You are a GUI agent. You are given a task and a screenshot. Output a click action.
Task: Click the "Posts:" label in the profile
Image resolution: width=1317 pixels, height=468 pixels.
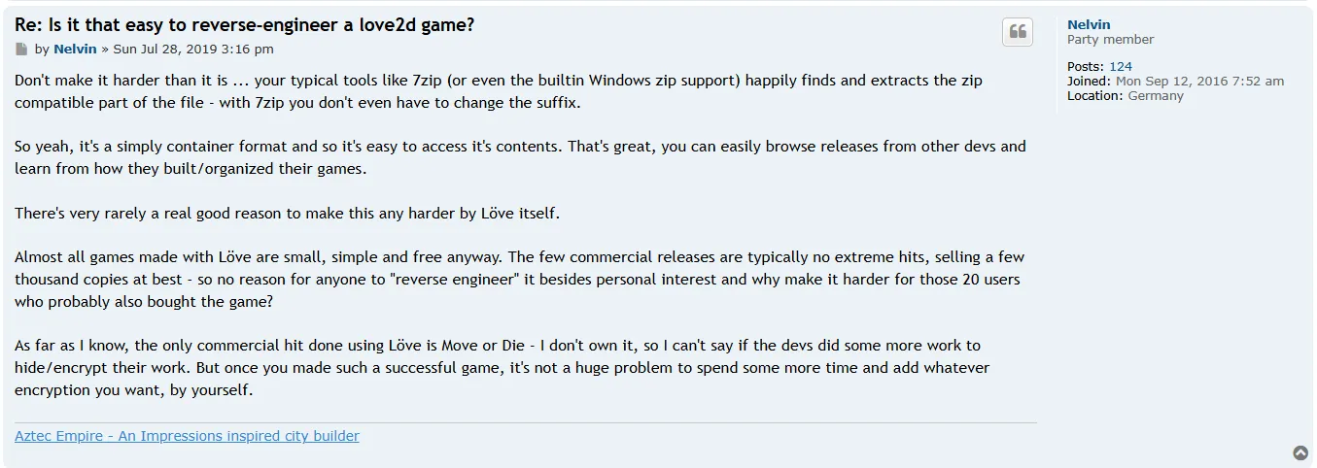pyautogui.click(x=1086, y=67)
